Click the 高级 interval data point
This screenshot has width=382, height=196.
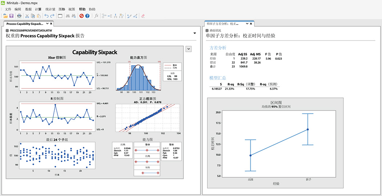coord(250,155)
